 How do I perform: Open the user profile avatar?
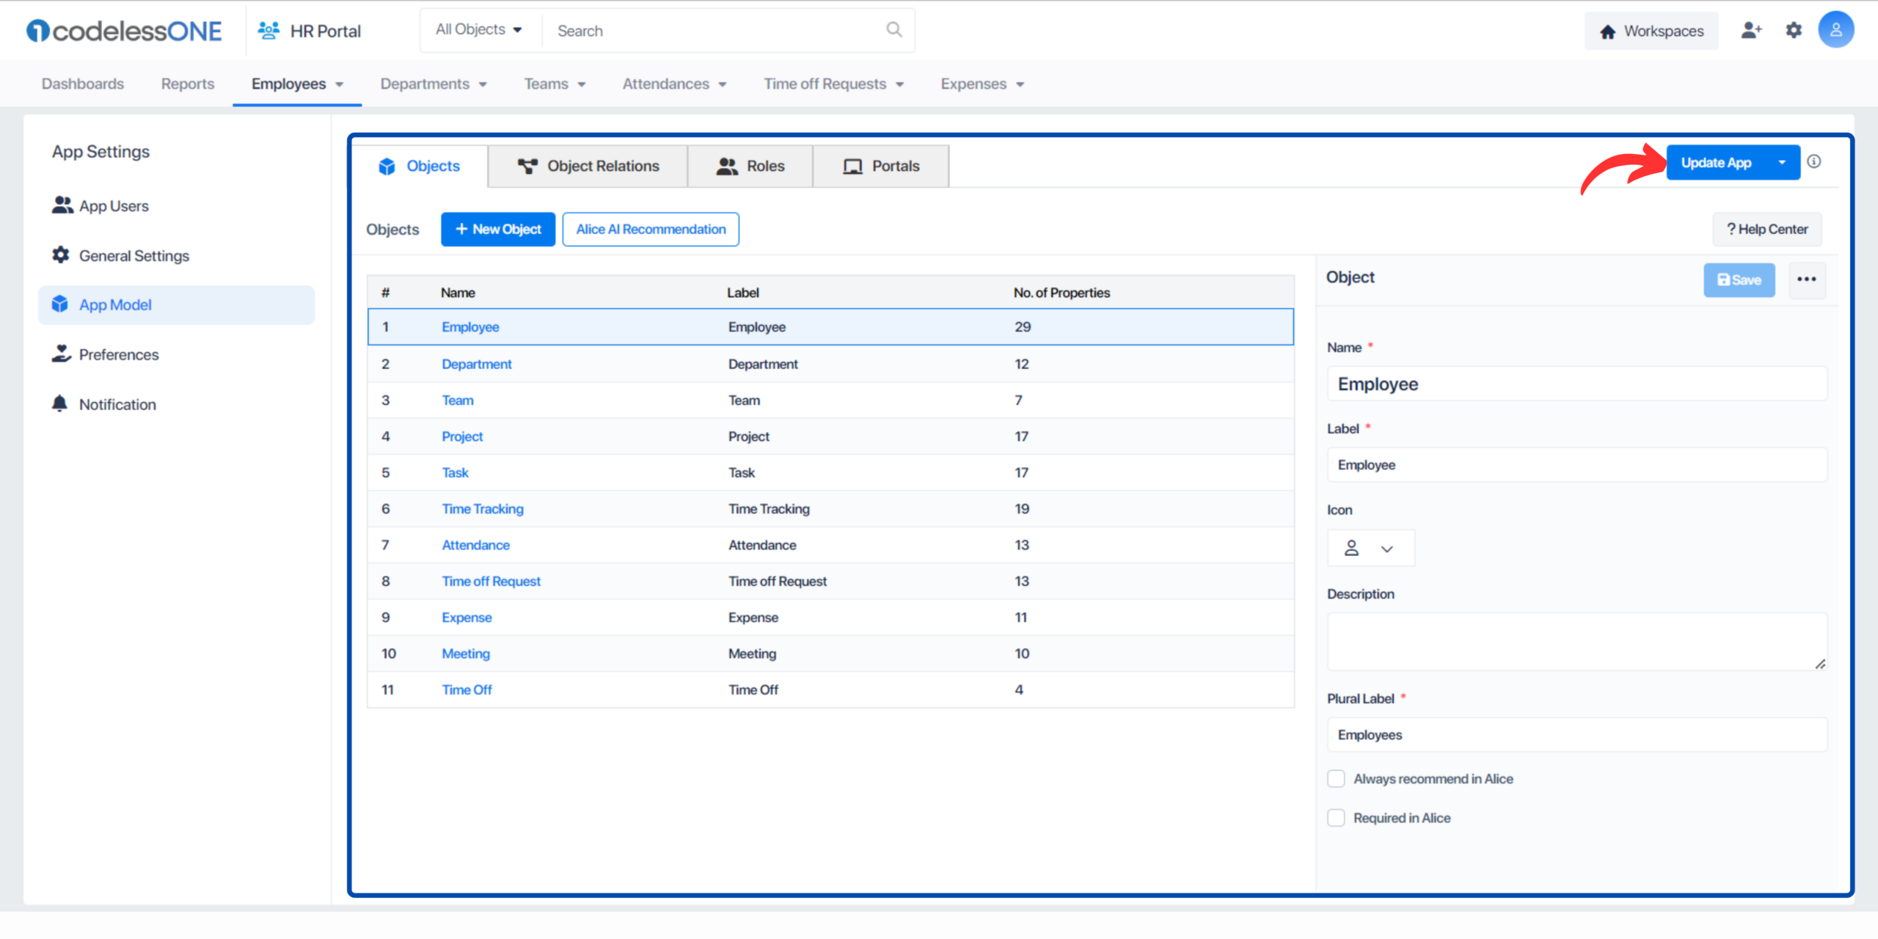1835,30
